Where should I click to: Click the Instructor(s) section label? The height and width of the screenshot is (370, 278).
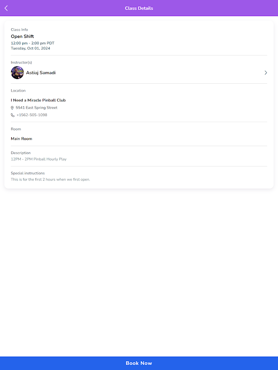click(21, 62)
